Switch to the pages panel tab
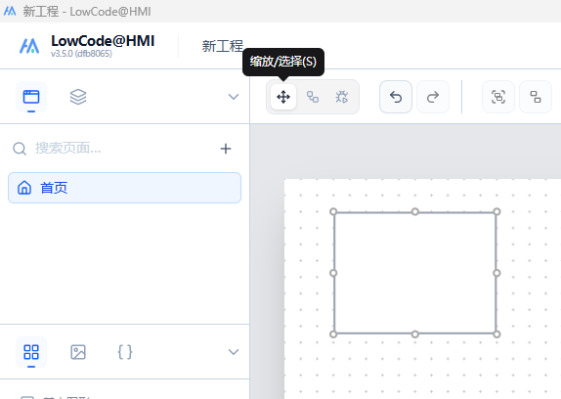 tap(31, 97)
